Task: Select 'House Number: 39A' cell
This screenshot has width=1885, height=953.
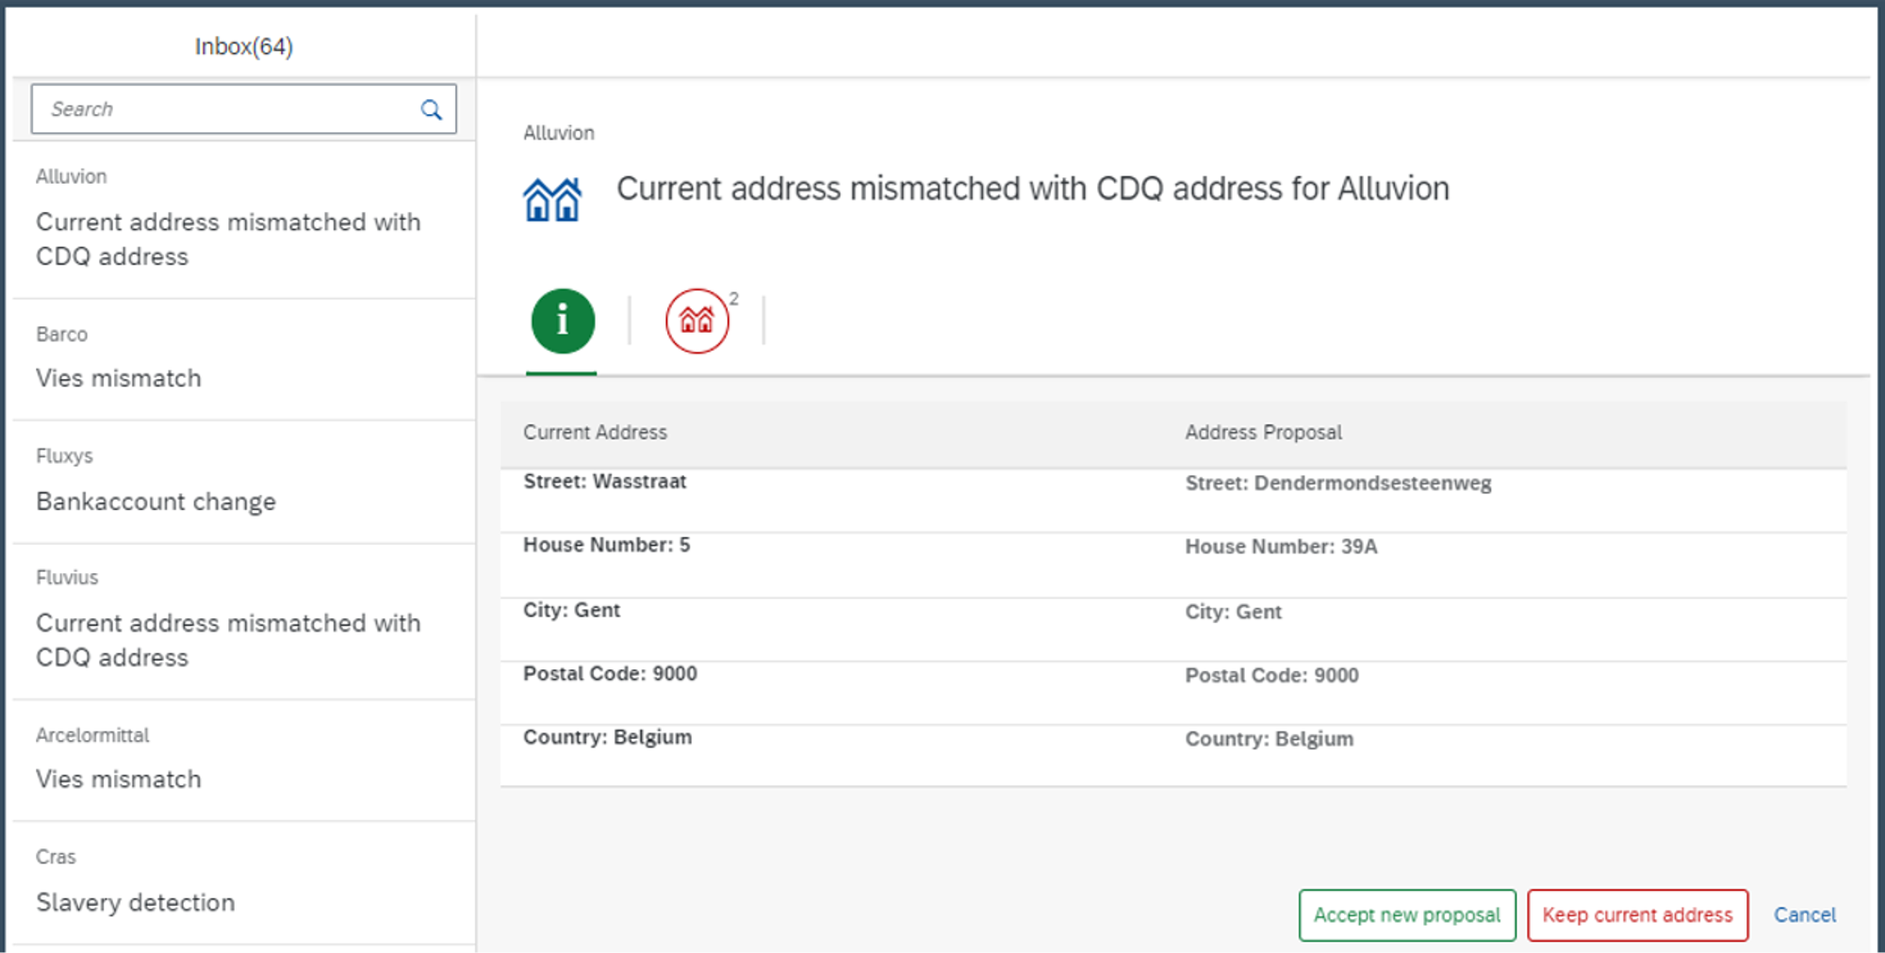Action: 1282,547
